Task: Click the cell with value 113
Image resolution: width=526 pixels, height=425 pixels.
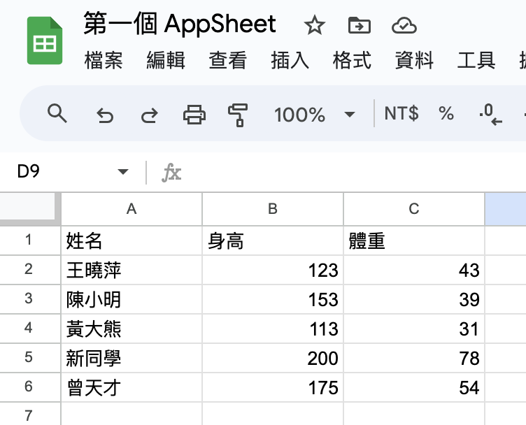Action: [273, 329]
